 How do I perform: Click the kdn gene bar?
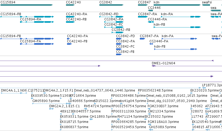pos(177,5)
